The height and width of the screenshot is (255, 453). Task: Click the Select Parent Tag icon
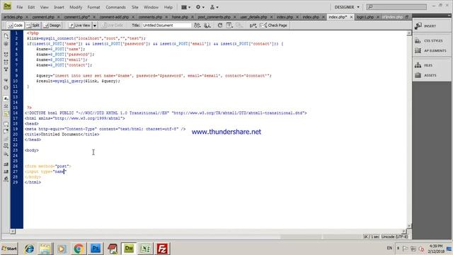[x=6, y=80]
